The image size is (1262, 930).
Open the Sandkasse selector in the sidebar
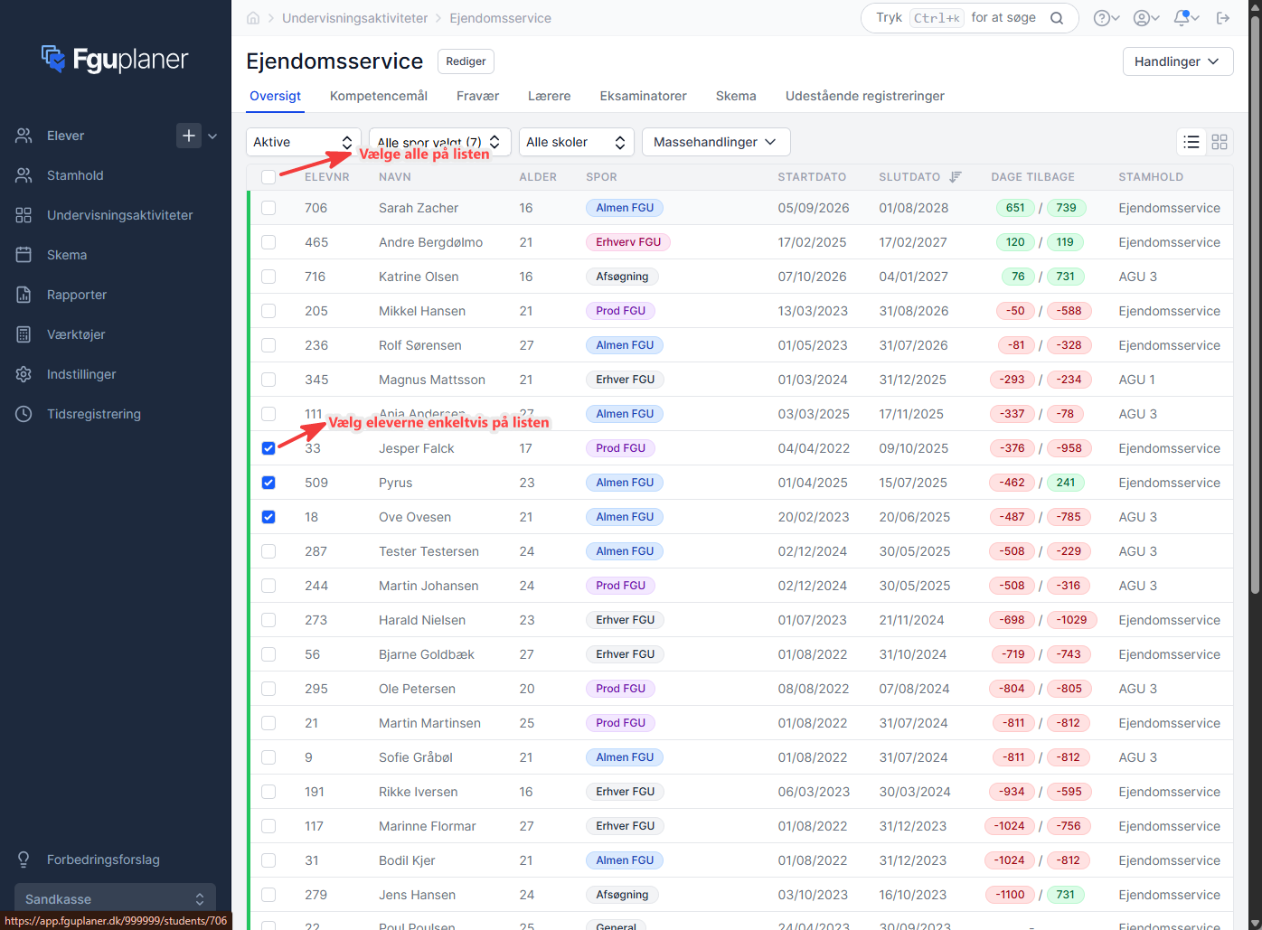116,898
